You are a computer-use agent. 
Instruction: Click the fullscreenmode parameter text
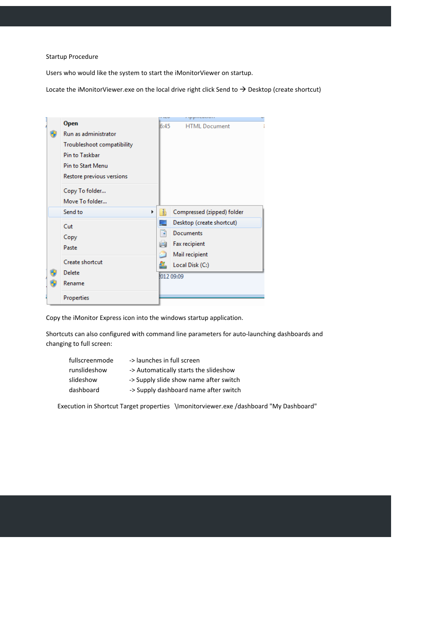(91, 361)
